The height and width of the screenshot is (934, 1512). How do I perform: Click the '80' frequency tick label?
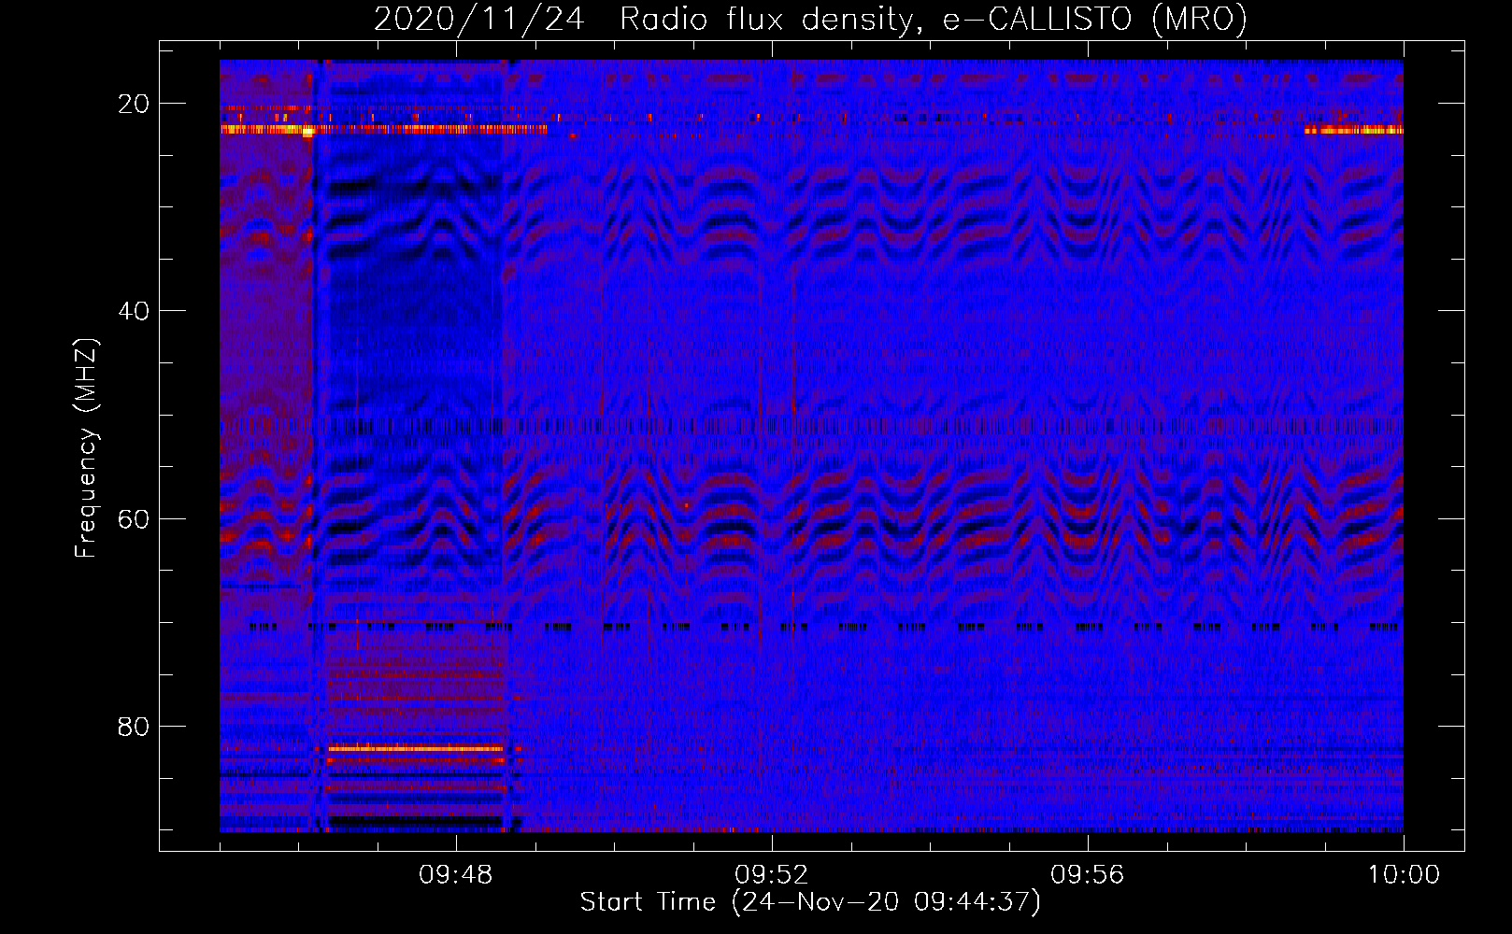(134, 727)
